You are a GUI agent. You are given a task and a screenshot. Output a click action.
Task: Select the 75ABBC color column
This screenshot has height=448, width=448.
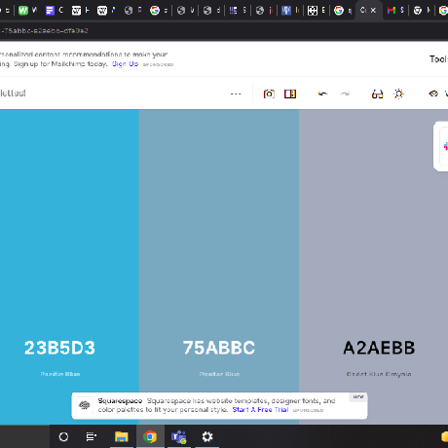(x=219, y=227)
